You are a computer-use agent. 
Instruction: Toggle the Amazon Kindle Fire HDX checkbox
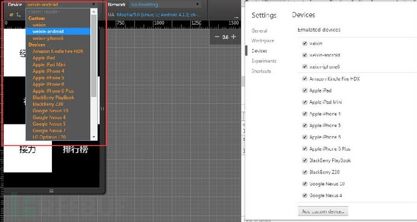click(x=305, y=79)
